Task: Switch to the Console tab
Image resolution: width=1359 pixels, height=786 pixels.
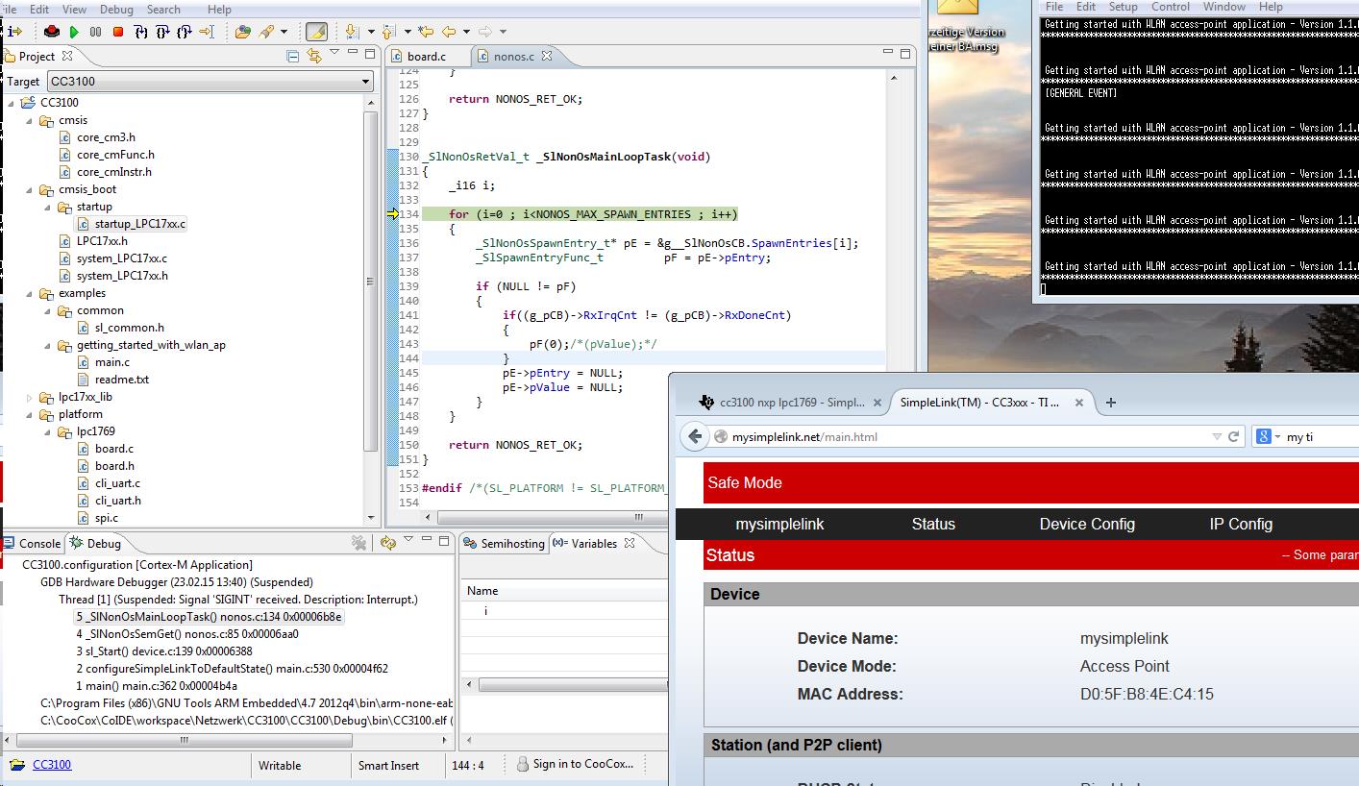Action: coord(39,543)
